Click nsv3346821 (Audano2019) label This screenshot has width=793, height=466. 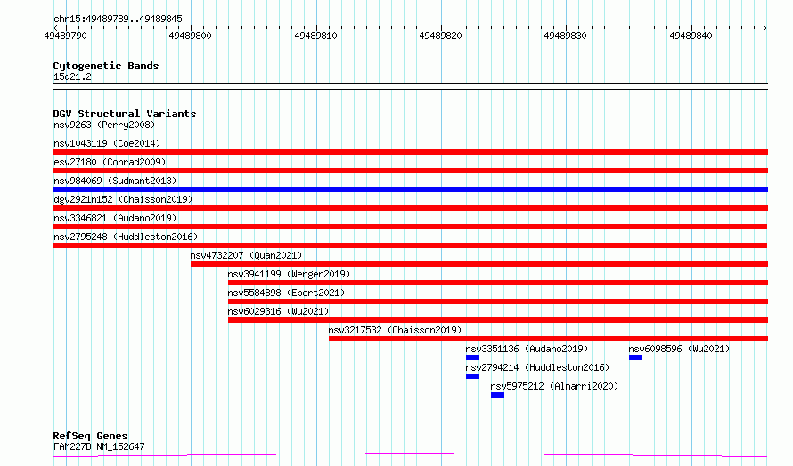pyautogui.click(x=115, y=218)
